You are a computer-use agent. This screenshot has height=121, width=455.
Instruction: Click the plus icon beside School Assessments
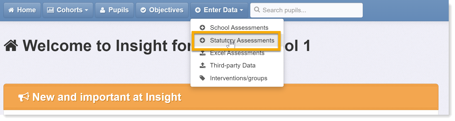coord(202,27)
